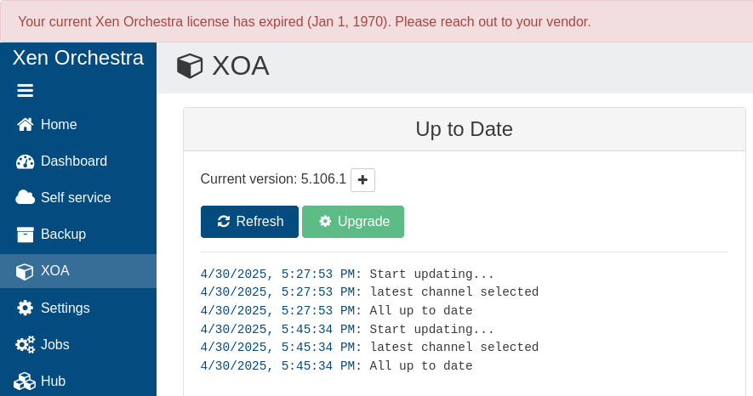Open the Home menu item
The width and height of the screenshot is (753, 396).
pos(78,125)
